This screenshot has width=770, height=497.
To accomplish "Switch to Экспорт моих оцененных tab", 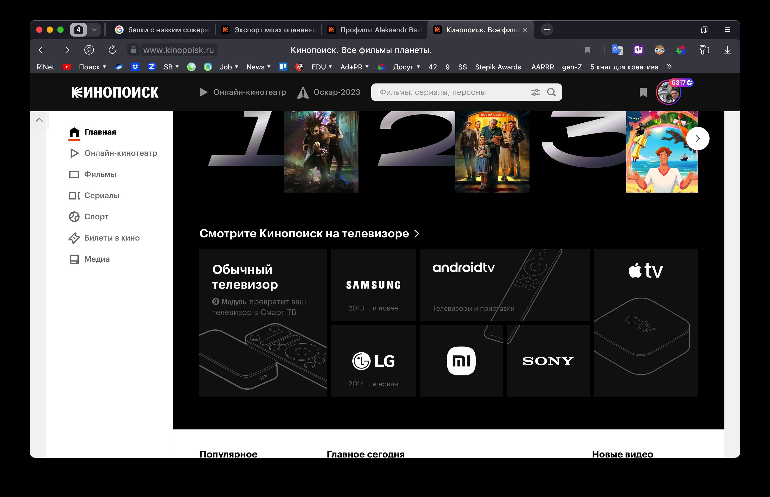I will coord(269,30).
